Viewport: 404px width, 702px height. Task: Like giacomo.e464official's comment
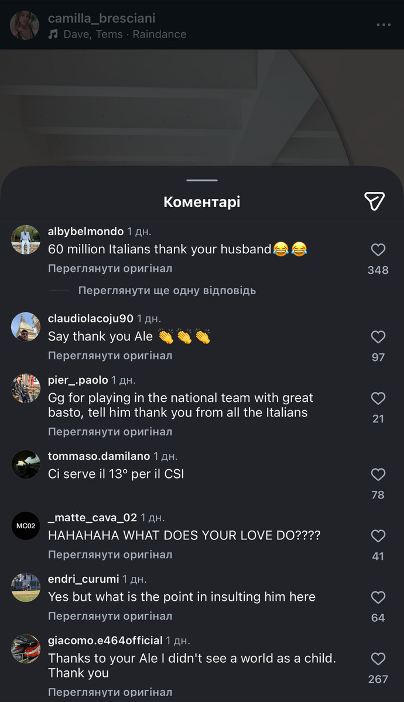[378, 659]
